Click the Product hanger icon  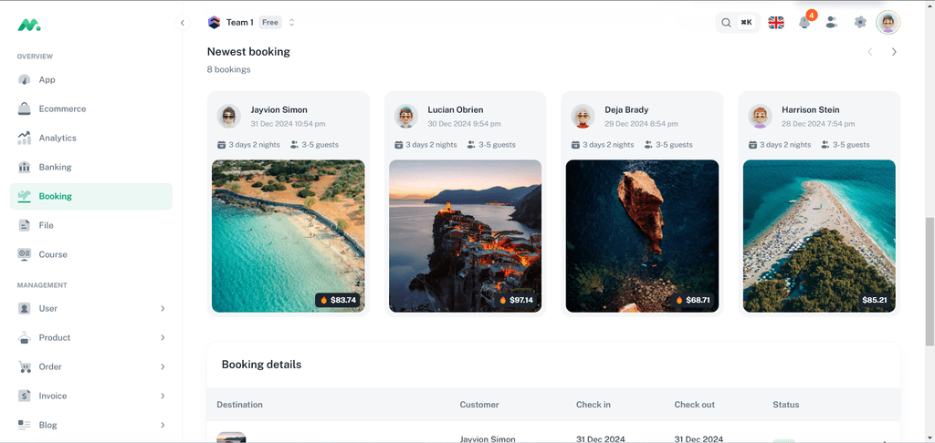pos(24,337)
